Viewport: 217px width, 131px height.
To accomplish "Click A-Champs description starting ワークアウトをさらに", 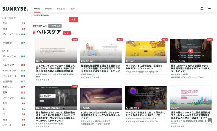I will point(145,114).
